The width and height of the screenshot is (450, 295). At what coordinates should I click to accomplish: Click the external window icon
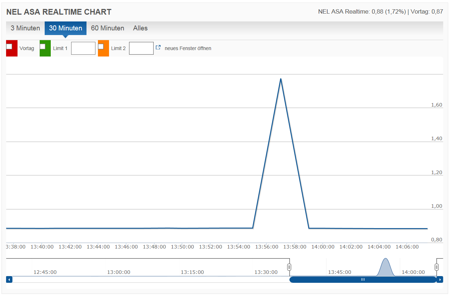158,47
